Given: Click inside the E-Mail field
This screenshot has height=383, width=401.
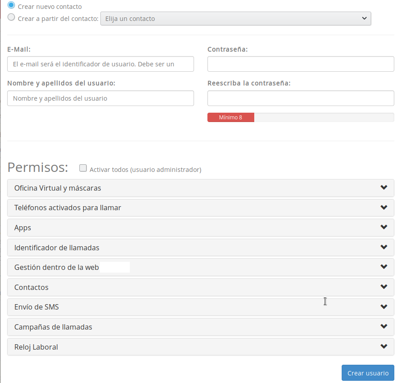Looking at the screenshot, I should point(100,64).
